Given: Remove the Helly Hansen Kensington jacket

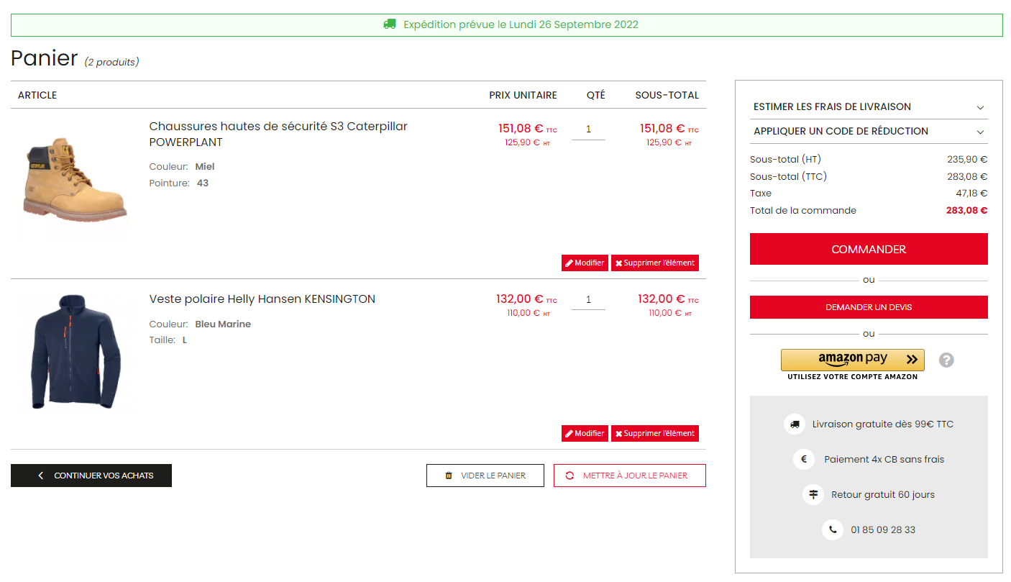Looking at the screenshot, I should click(x=655, y=434).
